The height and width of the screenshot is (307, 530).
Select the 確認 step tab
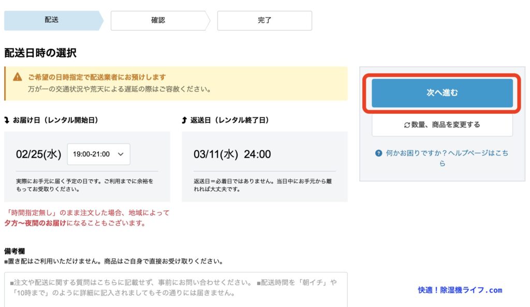point(158,21)
